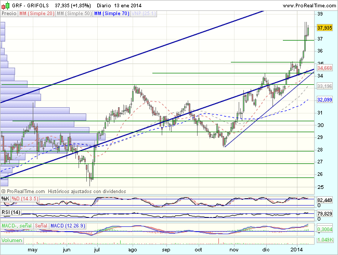Click the 25 price level on the right axis

pos(320,187)
